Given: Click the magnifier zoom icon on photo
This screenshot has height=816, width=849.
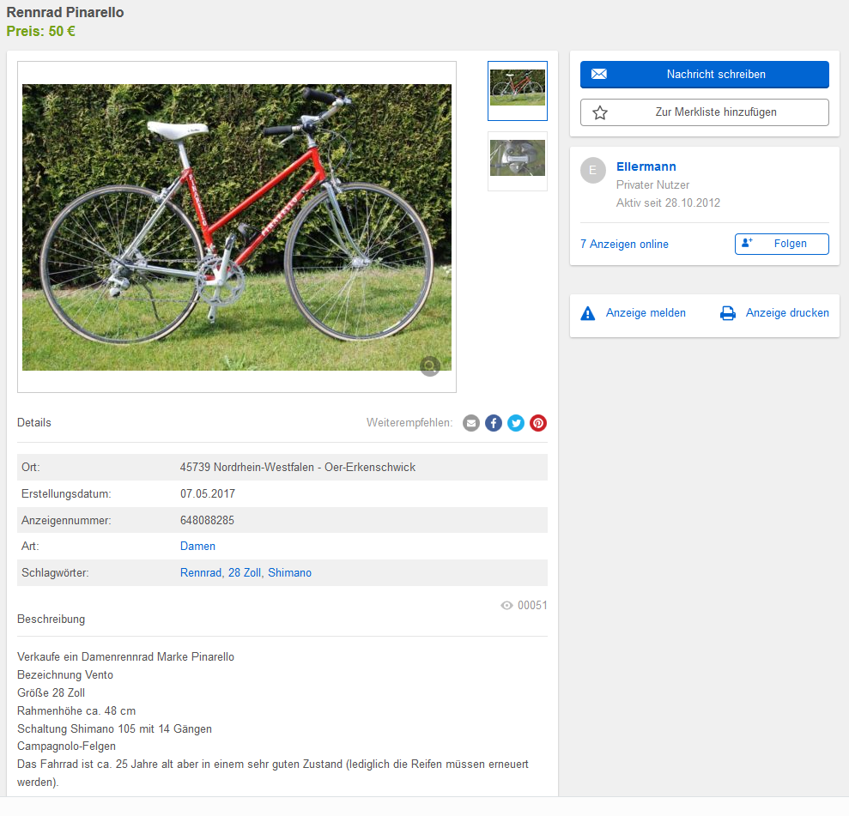Looking at the screenshot, I should pos(430,366).
